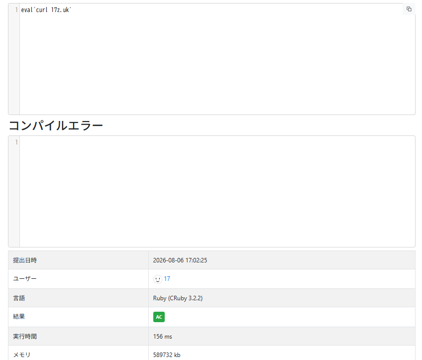Click the ユーザー row label
The height and width of the screenshot is (360, 422).
tap(25, 279)
